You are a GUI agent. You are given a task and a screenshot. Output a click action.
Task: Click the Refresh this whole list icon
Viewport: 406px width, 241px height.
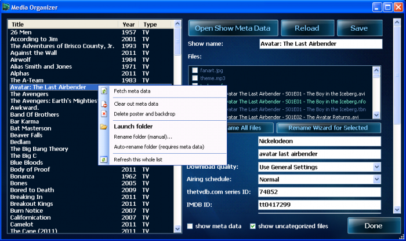(104, 160)
